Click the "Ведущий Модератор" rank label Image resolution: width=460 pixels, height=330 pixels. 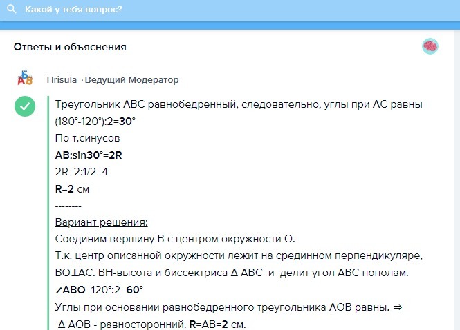(131, 79)
